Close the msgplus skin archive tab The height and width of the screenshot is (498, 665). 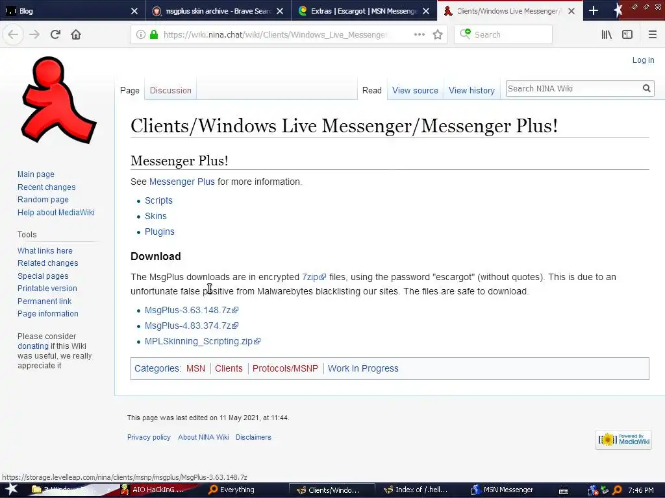pos(280,11)
